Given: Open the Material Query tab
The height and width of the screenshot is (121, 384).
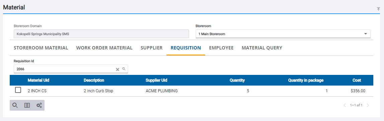Looking at the screenshot, I should 262,48.
